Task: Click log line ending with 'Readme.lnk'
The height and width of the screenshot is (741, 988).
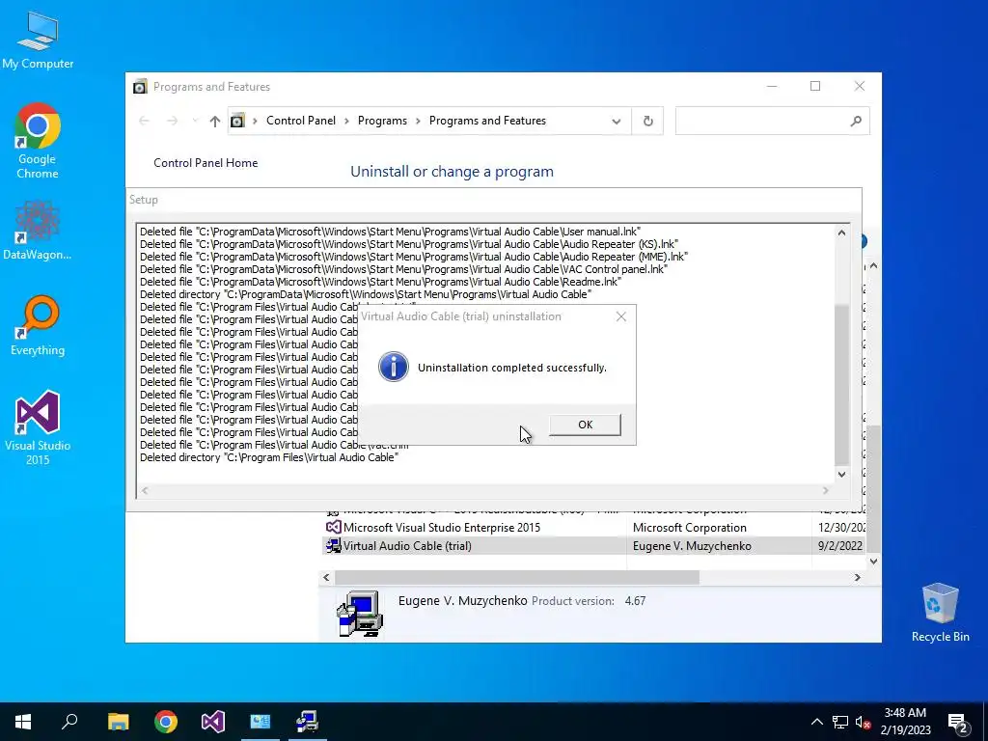Action: tap(380, 282)
